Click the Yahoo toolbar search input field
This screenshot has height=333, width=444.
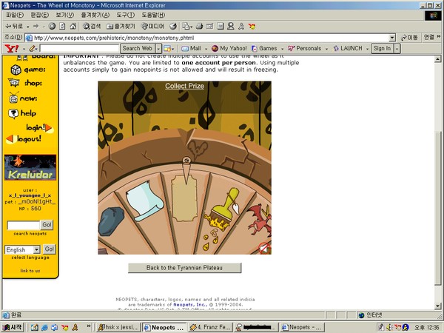(79, 48)
